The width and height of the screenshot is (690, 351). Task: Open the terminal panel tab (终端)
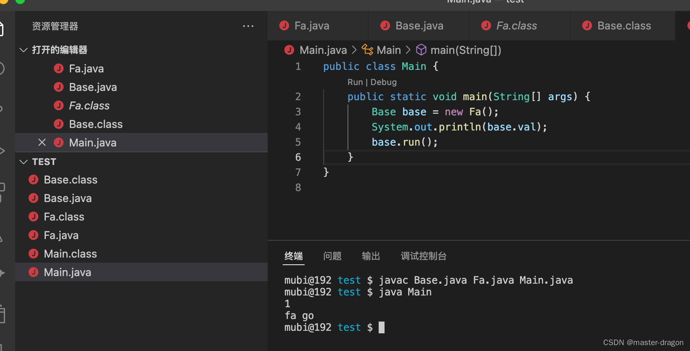[x=294, y=256]
